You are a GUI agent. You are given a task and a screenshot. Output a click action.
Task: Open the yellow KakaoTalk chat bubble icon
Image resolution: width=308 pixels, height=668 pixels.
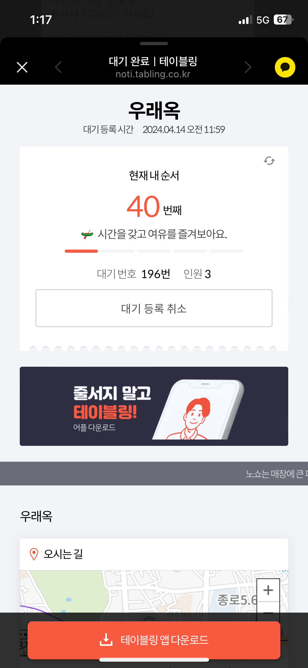tap(285, 67)
